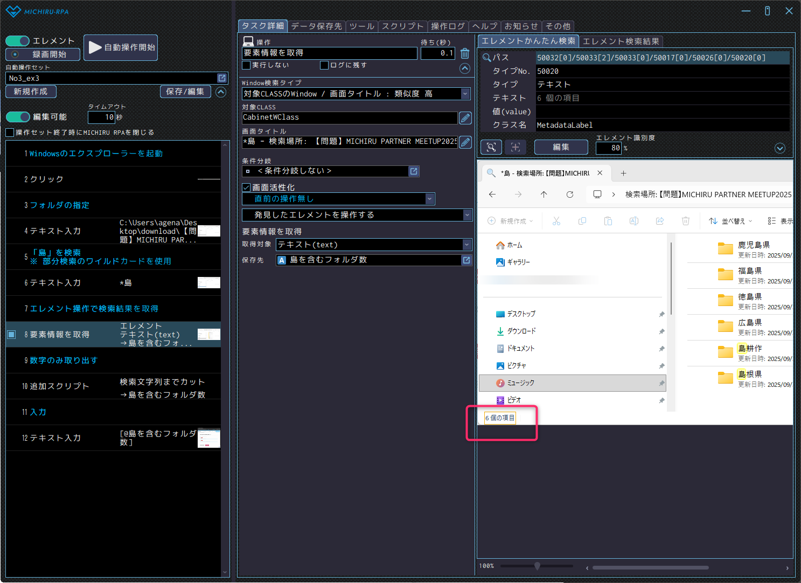Click the open icon beside 条件分岐 field
The width and height of the screenshot is (801, 583).
(x=414, y=171)
